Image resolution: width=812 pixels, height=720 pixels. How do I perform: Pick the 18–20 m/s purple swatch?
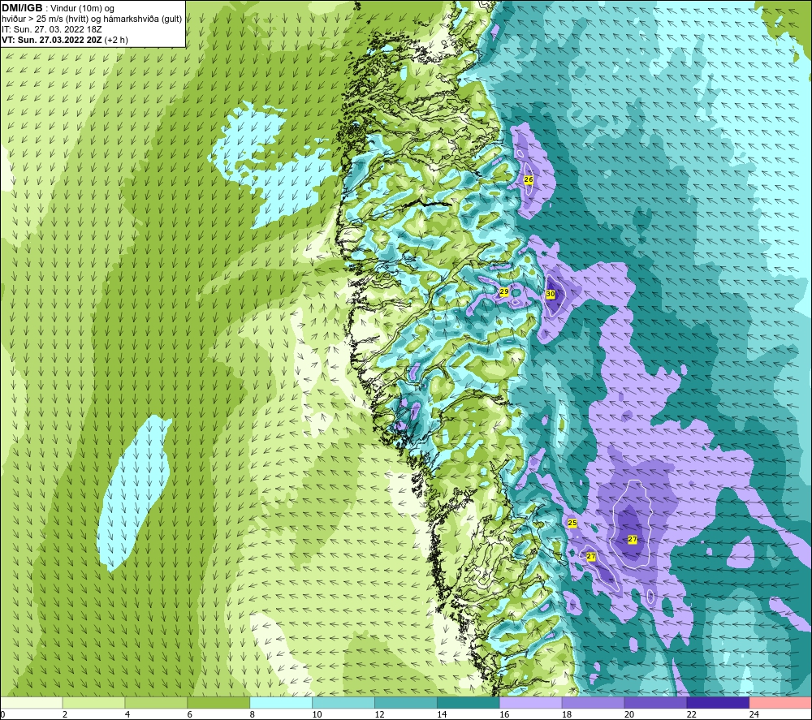coord(593,702)
